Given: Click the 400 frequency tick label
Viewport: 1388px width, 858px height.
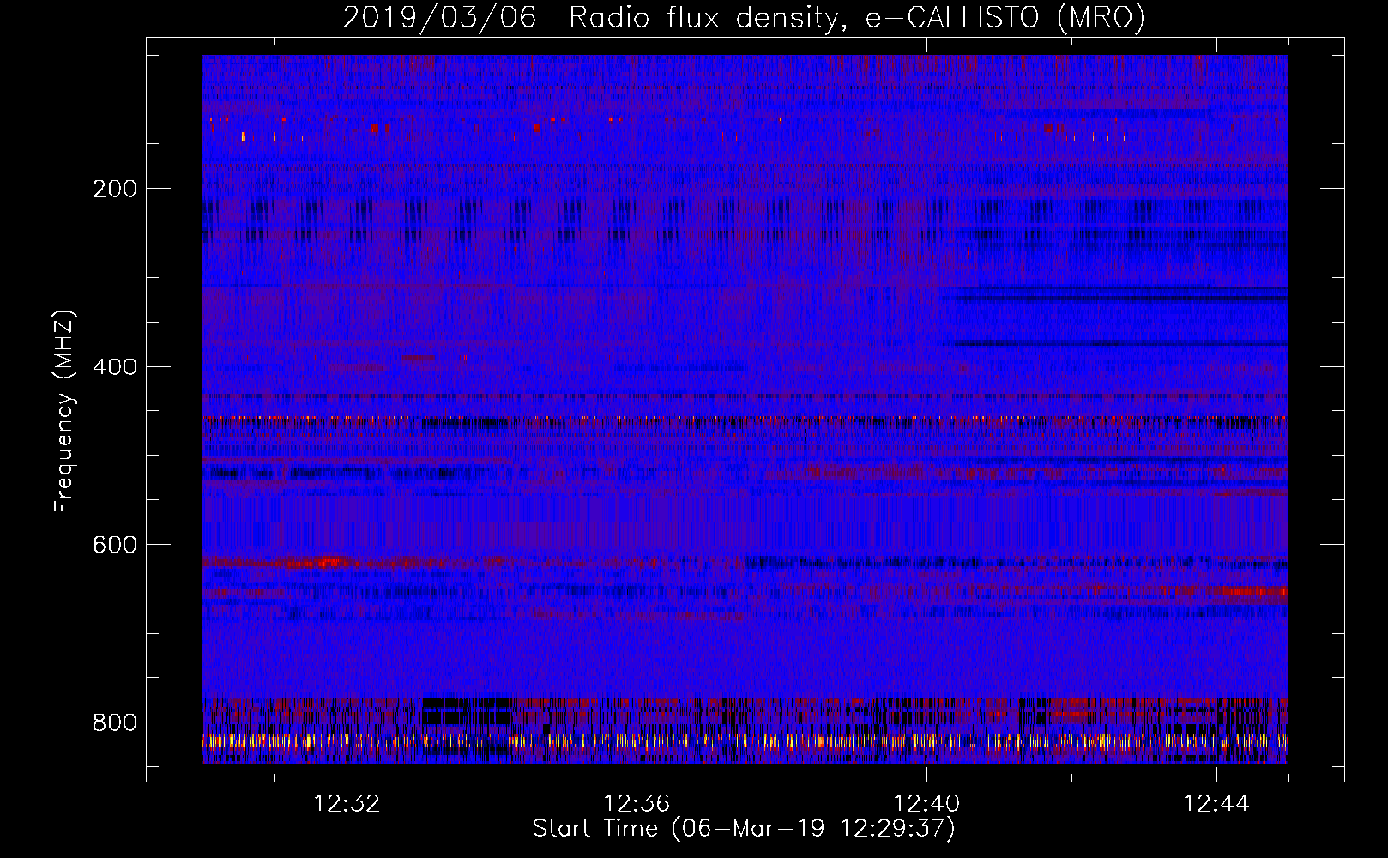Looking at the screenshot, I should [x=114, y=367].
